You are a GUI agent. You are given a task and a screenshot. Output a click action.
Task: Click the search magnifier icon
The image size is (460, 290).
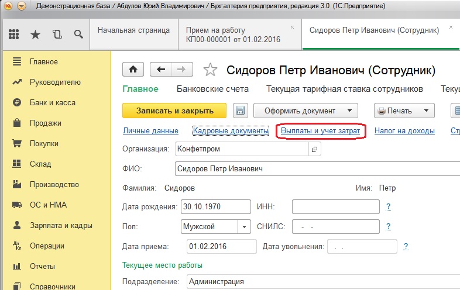[78, 34]
